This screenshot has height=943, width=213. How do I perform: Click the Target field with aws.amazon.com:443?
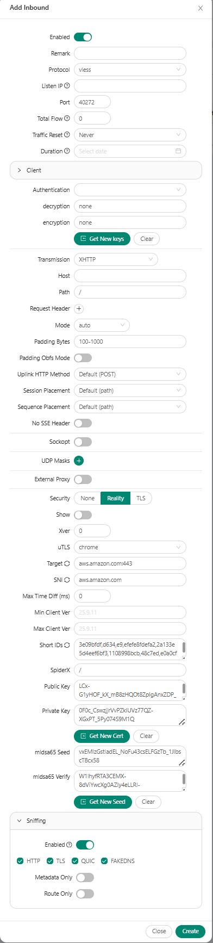tap(130, 563)
